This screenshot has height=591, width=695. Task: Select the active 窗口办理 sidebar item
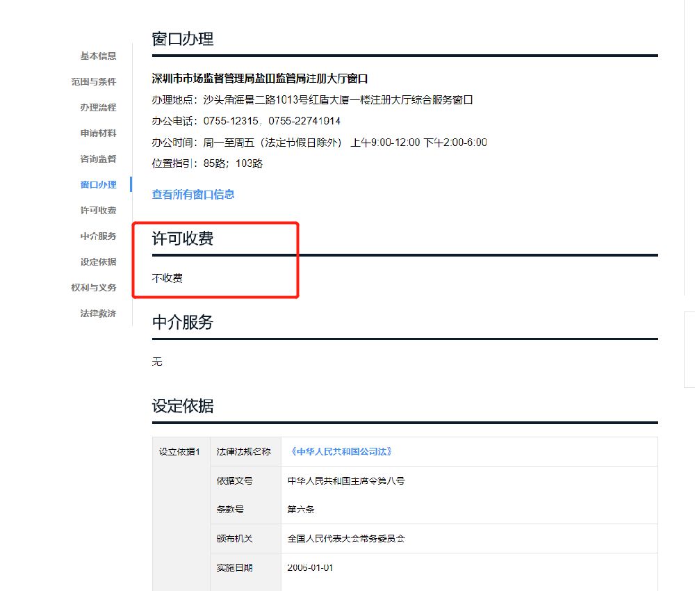(98, 185)
